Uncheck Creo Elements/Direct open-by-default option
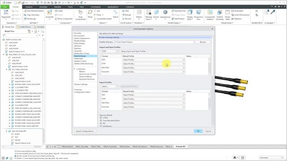This screenshot has height=161, width=287. 101,121
